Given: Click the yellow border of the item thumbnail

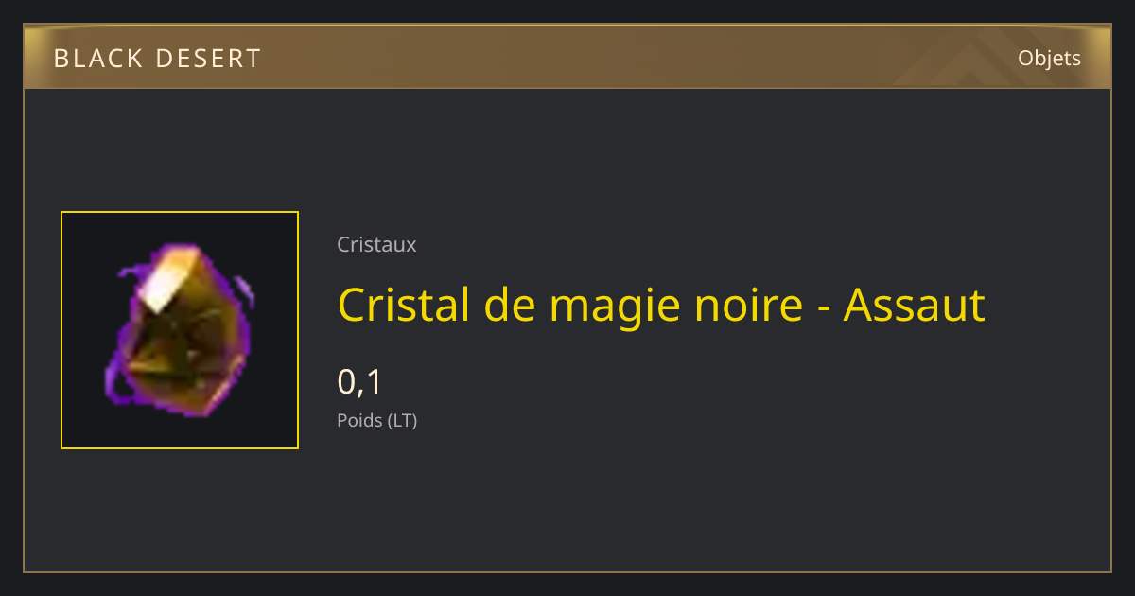Looking at the screenshot, I should [180, 212].
